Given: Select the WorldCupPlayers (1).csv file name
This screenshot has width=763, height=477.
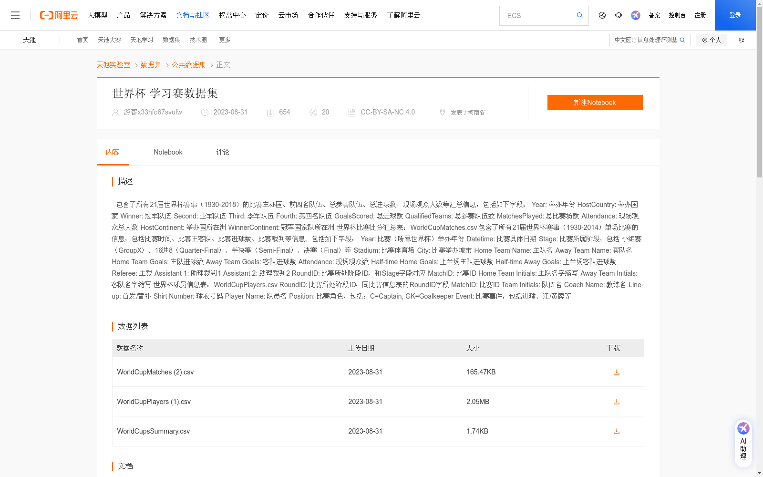Looking at the screenshot, I should pos(154,402).
